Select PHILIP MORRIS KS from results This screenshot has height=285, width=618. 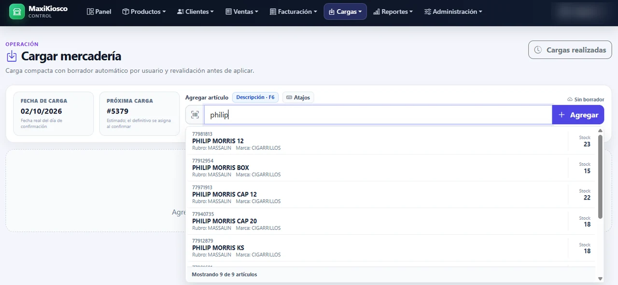(x=391, y=248)
